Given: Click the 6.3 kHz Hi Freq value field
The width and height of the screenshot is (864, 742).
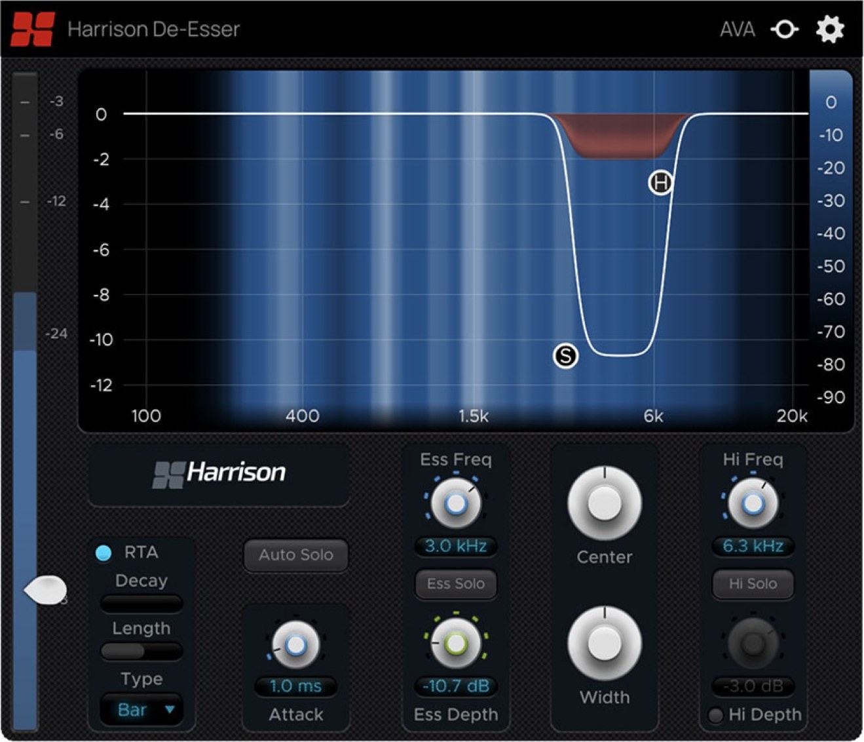Looking at the screenshot, I should tap(753, 546).
